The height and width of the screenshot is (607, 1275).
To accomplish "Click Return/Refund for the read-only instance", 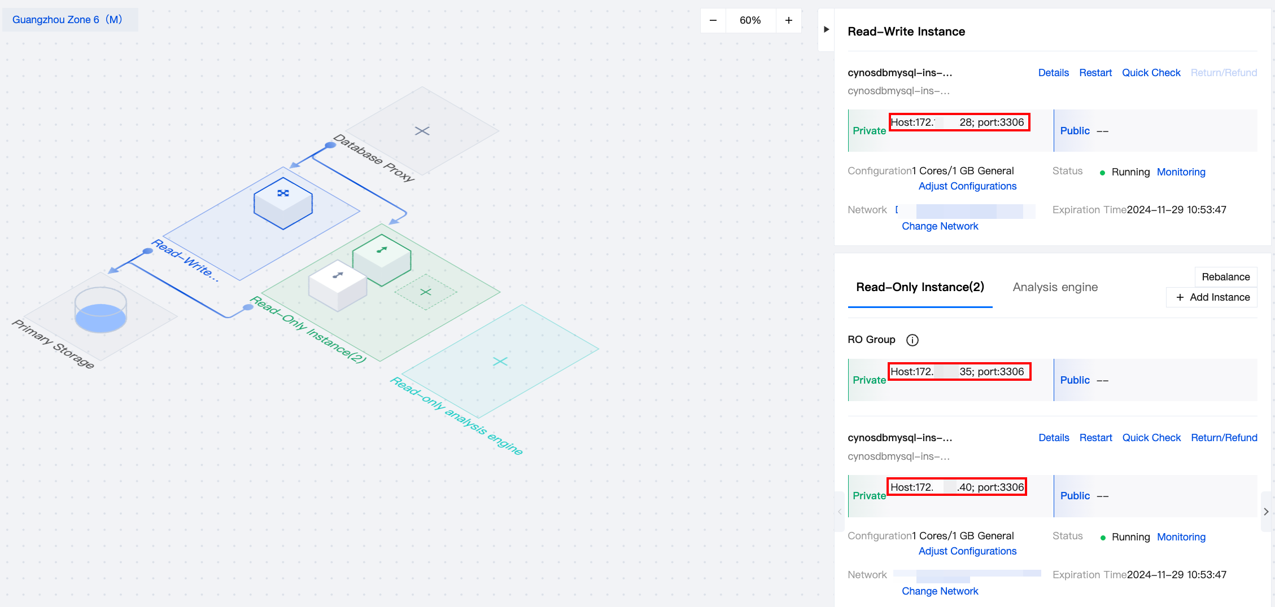I will [1224, 438].
